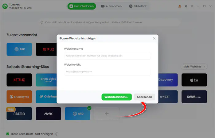
Task: Click the Websitename input field
Action: [x=107, y=56]
